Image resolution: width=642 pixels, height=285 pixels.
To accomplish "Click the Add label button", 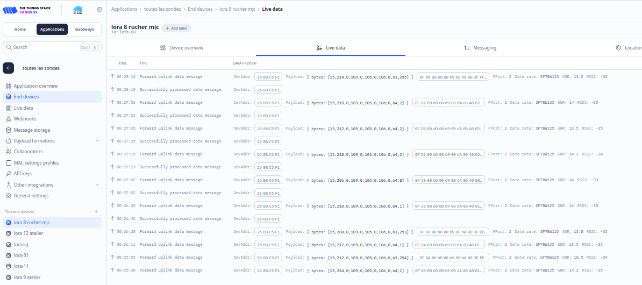I will click(176, 28).
